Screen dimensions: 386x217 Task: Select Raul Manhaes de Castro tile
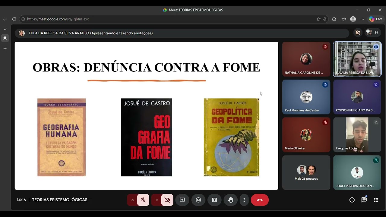click(x=306, y=97)
